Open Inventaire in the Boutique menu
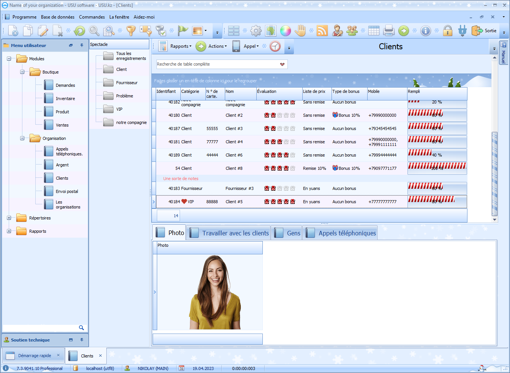 pos(60,99)
